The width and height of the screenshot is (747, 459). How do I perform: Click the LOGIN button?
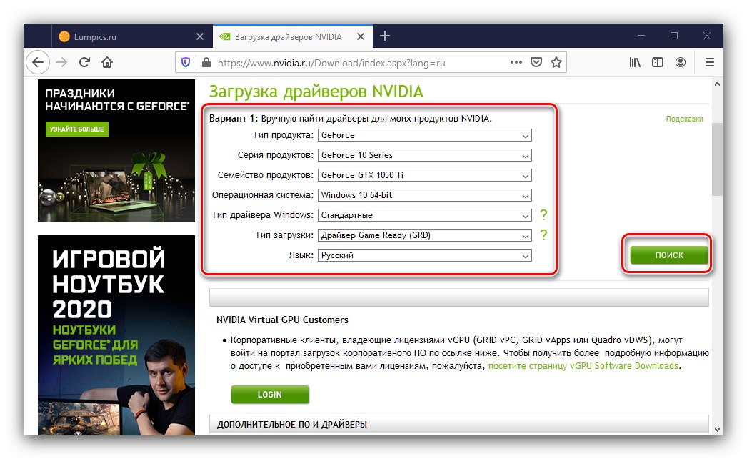[x=269, y=394]
